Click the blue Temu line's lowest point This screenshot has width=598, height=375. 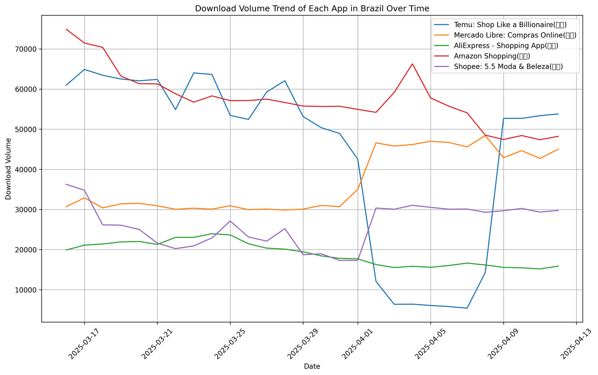click(x=467, y=308)
